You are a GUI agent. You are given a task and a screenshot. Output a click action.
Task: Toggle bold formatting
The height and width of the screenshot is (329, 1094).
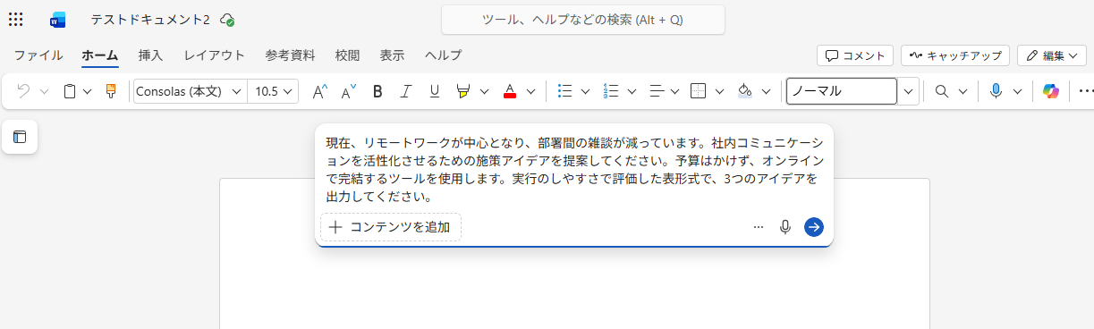[x=377, y=91]
